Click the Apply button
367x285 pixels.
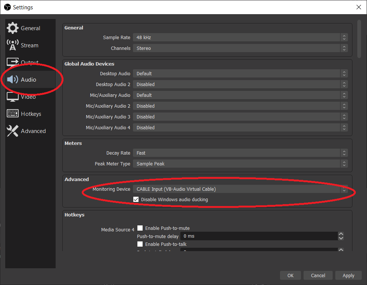(348, 275)
